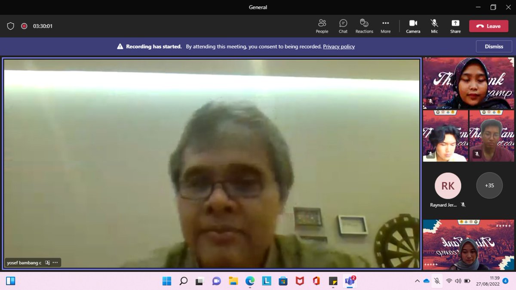Click battery tray icon
Screen dimensions: 516x290
(x=467, y=281)
